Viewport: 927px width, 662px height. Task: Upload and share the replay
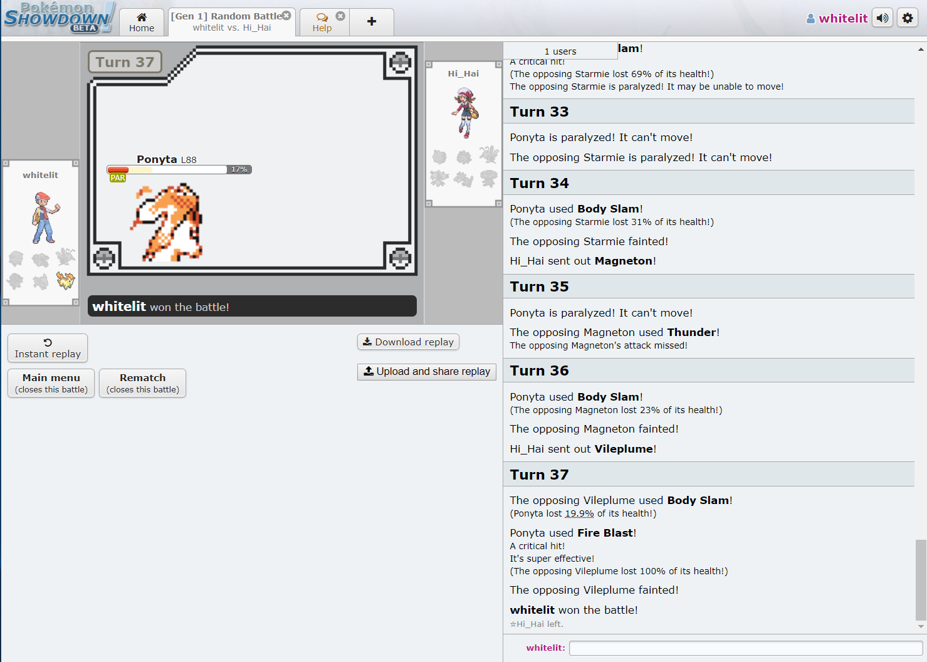click(x=427, y=372)
